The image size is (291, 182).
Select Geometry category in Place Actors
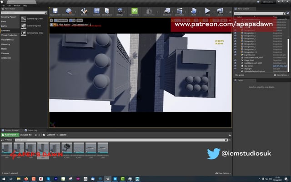coord(6,44)
